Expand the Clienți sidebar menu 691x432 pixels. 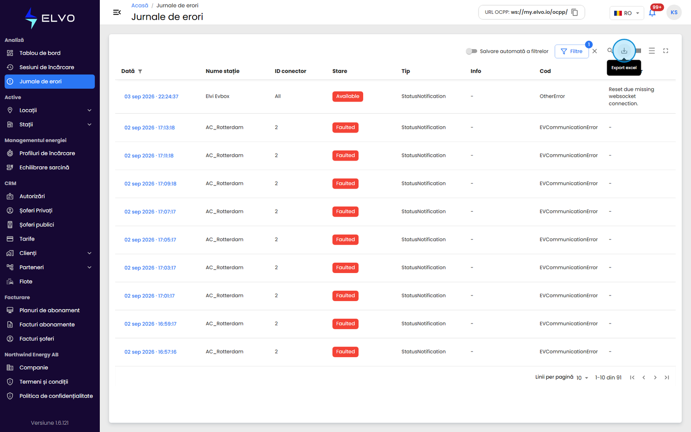pyautogui.click(x=50, y=253)
